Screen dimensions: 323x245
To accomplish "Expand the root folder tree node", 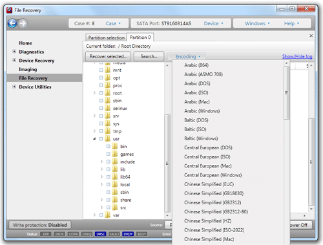I will click(x=94, y=93).
